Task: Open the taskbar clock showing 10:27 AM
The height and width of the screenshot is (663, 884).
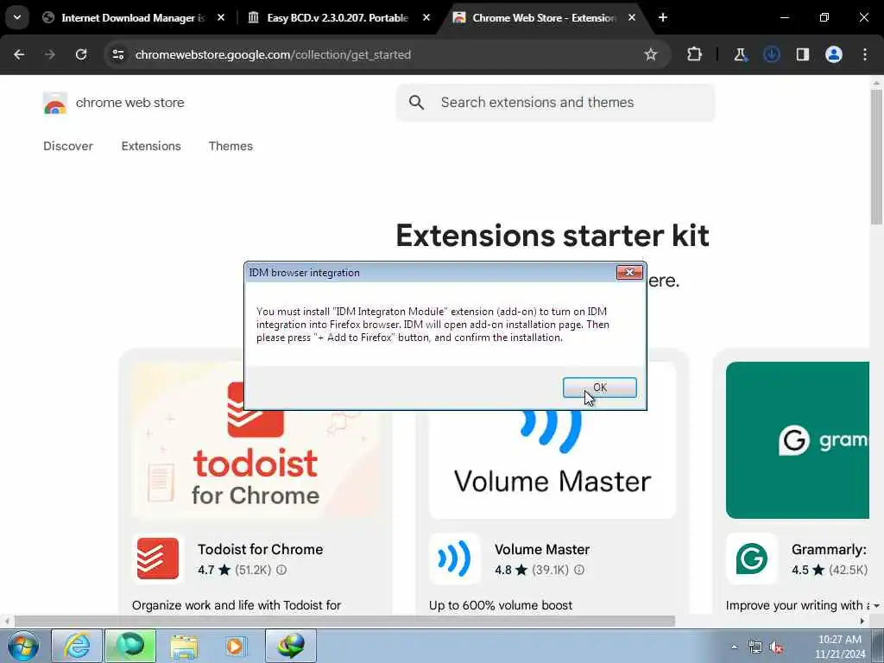Action: click(x=840, y=647)
